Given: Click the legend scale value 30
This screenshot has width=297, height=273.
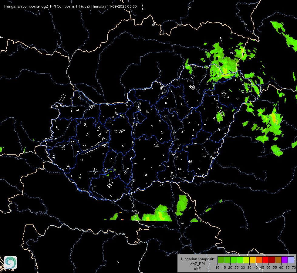Looking at the screenshot, I should click(243, 268).
